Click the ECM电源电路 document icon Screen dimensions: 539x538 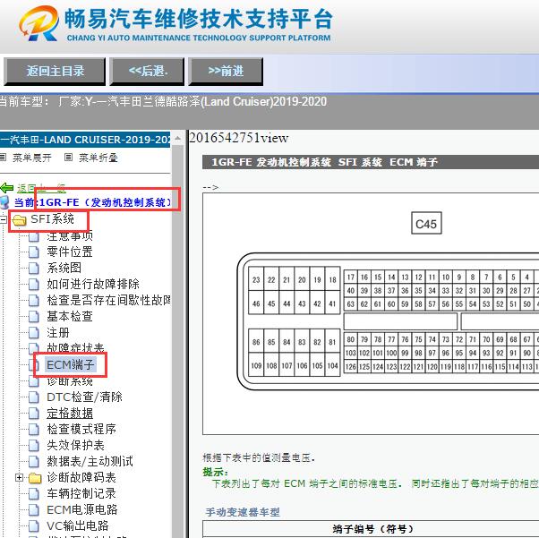click(34, 510)
